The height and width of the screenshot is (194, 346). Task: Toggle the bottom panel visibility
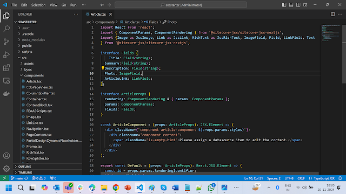pos(291,5)
